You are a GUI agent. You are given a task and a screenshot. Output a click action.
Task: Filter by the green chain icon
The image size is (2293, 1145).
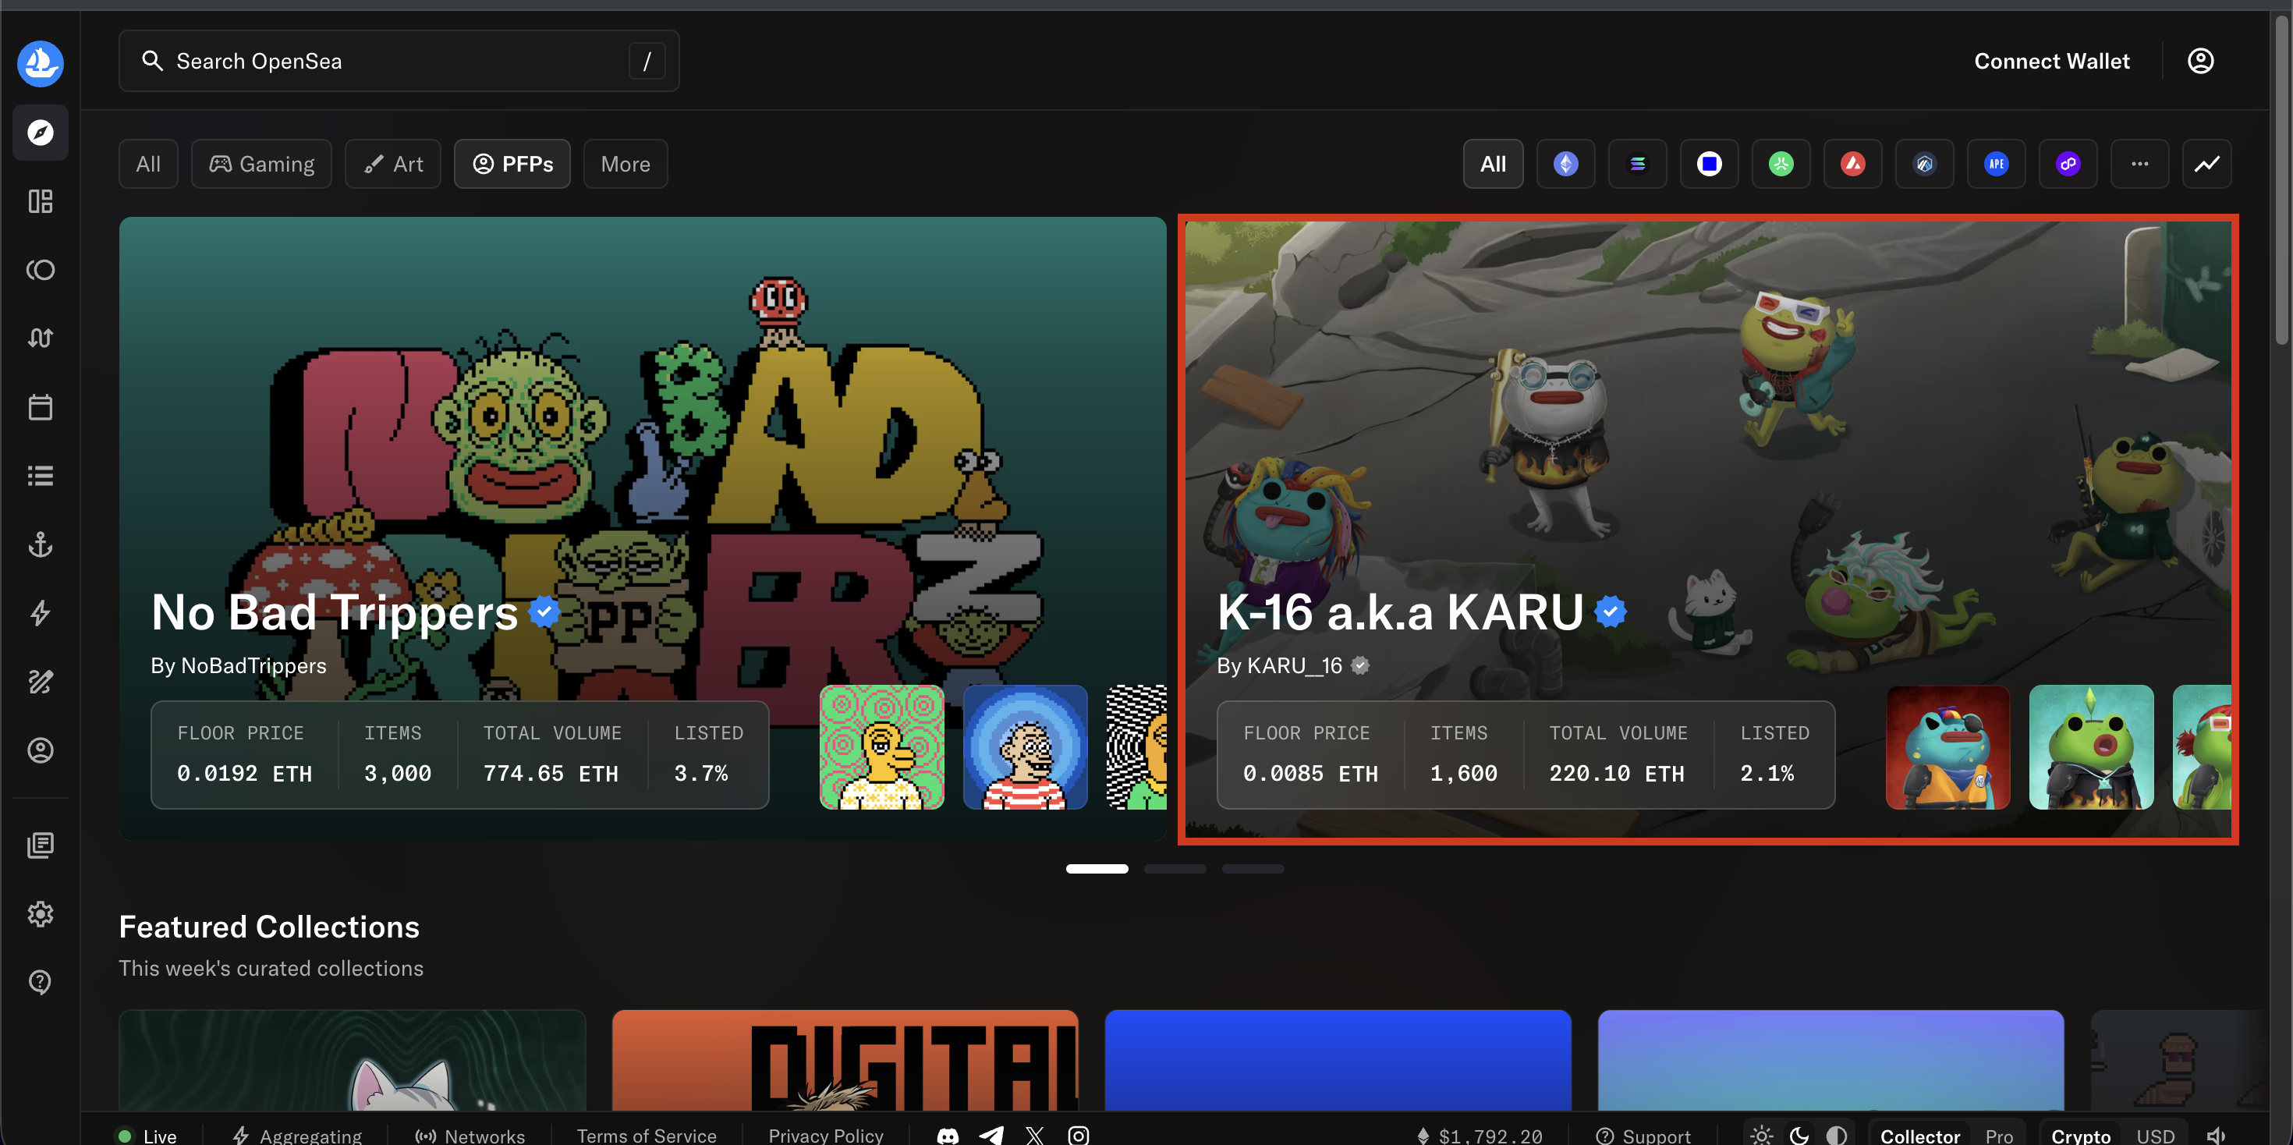[x=1781, y=164]
